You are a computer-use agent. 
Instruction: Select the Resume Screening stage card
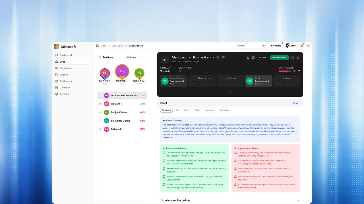pos(173,81)
